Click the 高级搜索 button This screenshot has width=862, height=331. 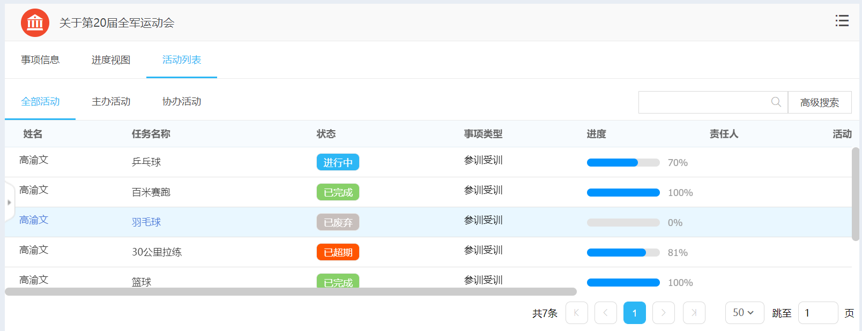(x=819, y=102)
